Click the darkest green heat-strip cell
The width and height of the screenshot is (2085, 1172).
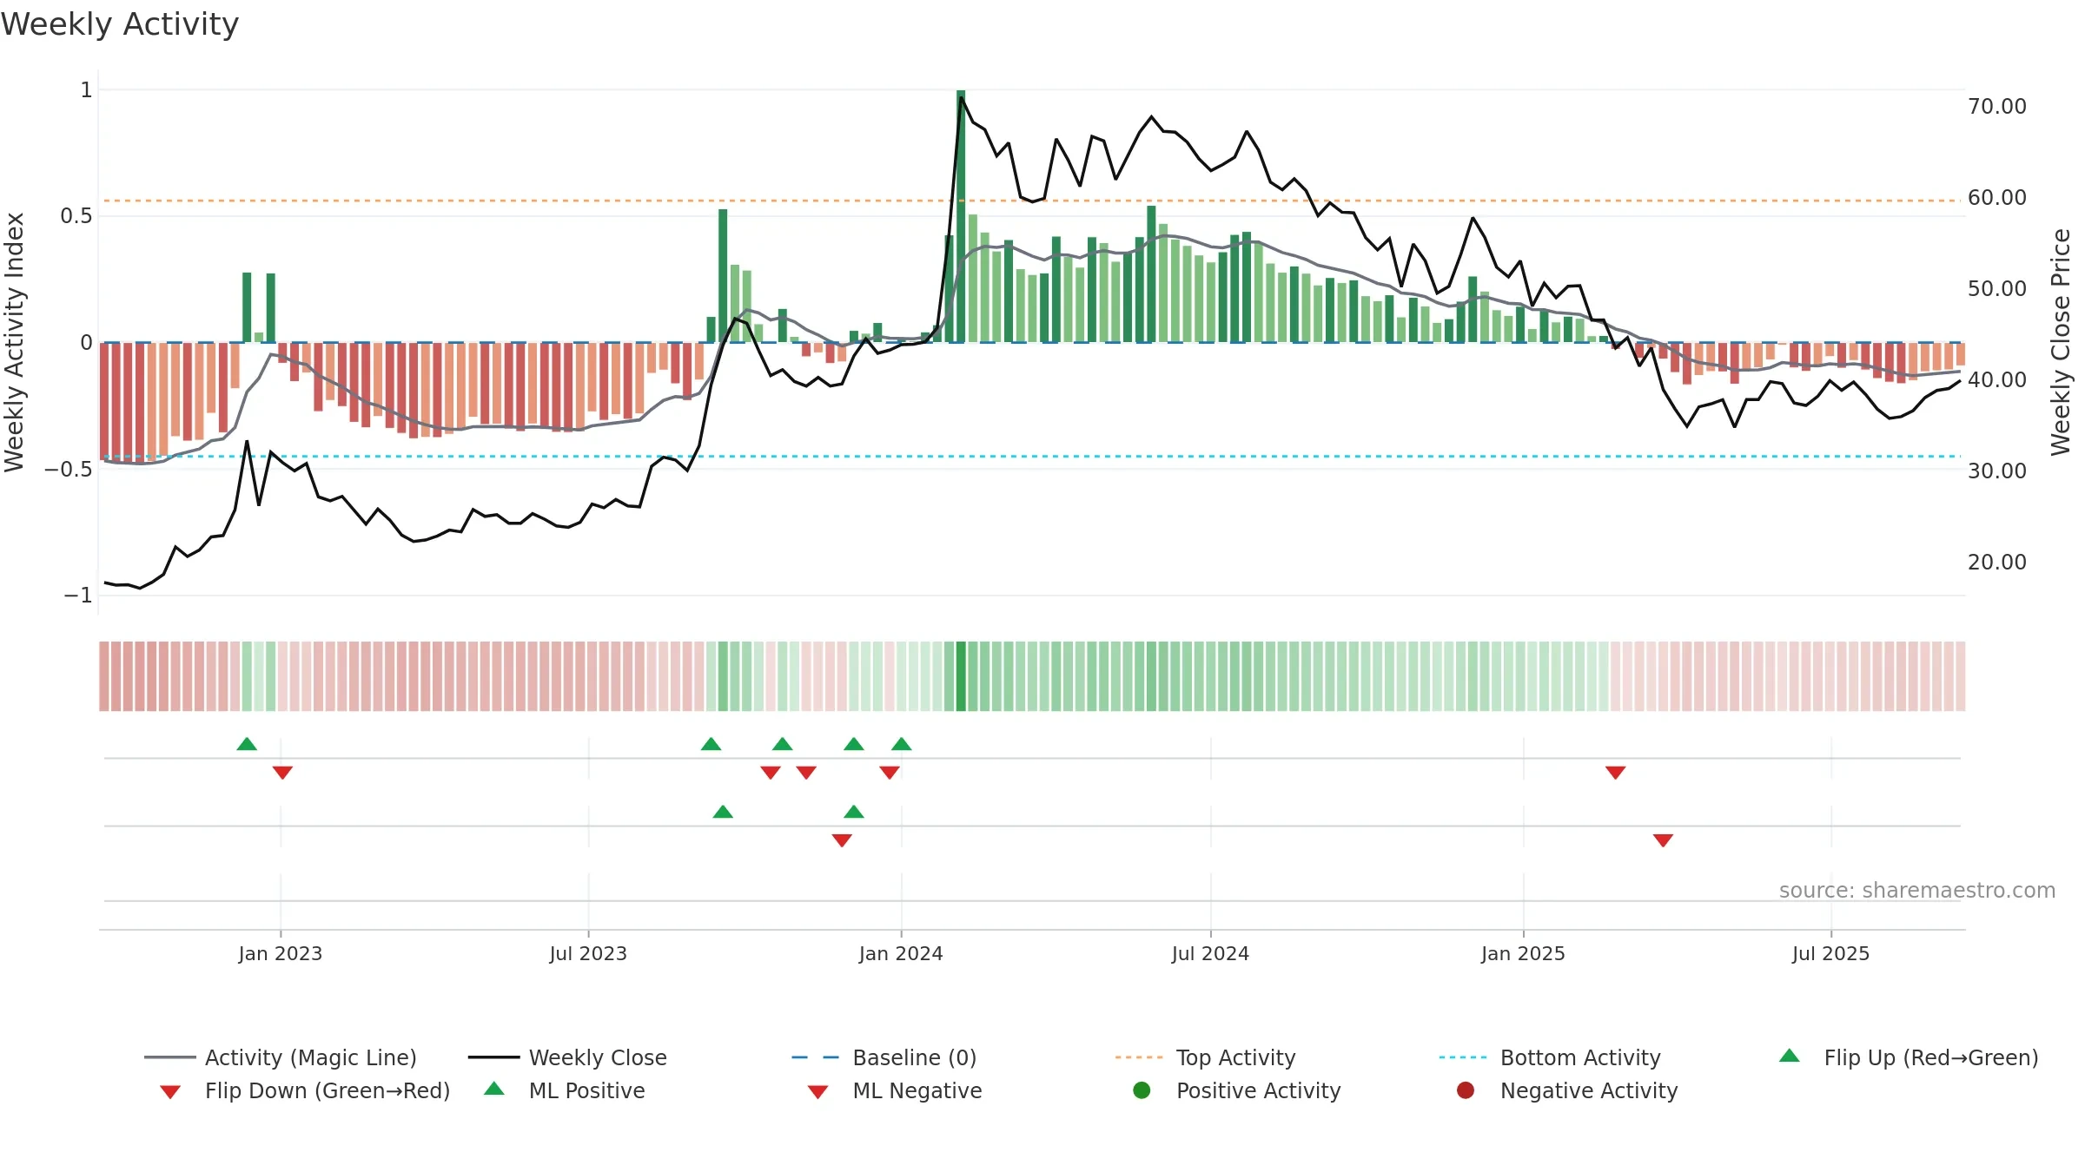tap(961, 676)
